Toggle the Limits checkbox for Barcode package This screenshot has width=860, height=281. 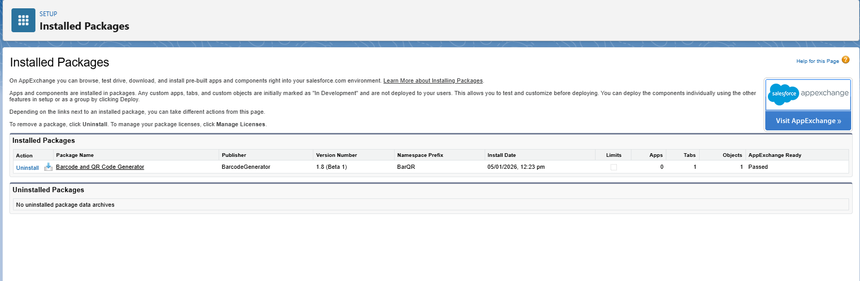coord(614,167)
